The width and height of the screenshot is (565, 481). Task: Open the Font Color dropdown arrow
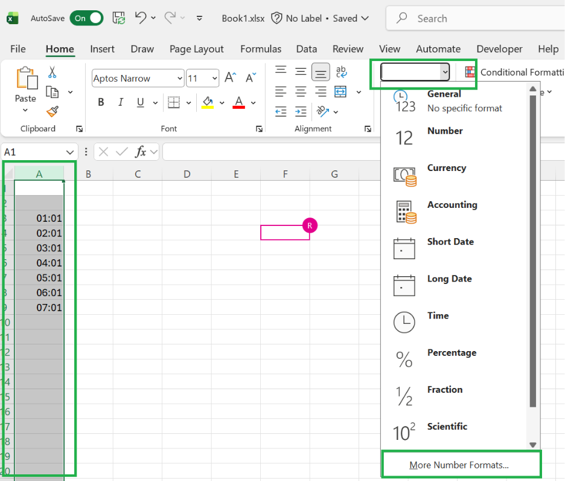coord(254,103)
